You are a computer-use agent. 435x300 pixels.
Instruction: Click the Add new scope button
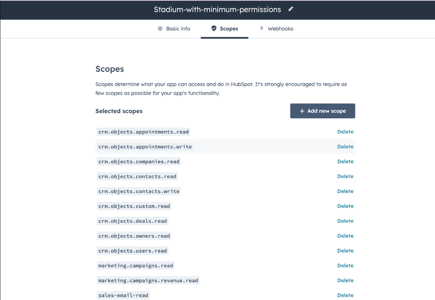[322, 111]
